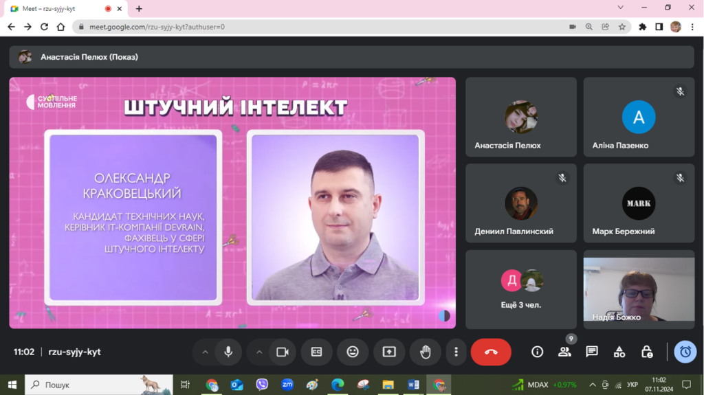The height and width of the screenshot is (395, 704).
Task: Click the shared presentation slide
Action: [232, 203]
